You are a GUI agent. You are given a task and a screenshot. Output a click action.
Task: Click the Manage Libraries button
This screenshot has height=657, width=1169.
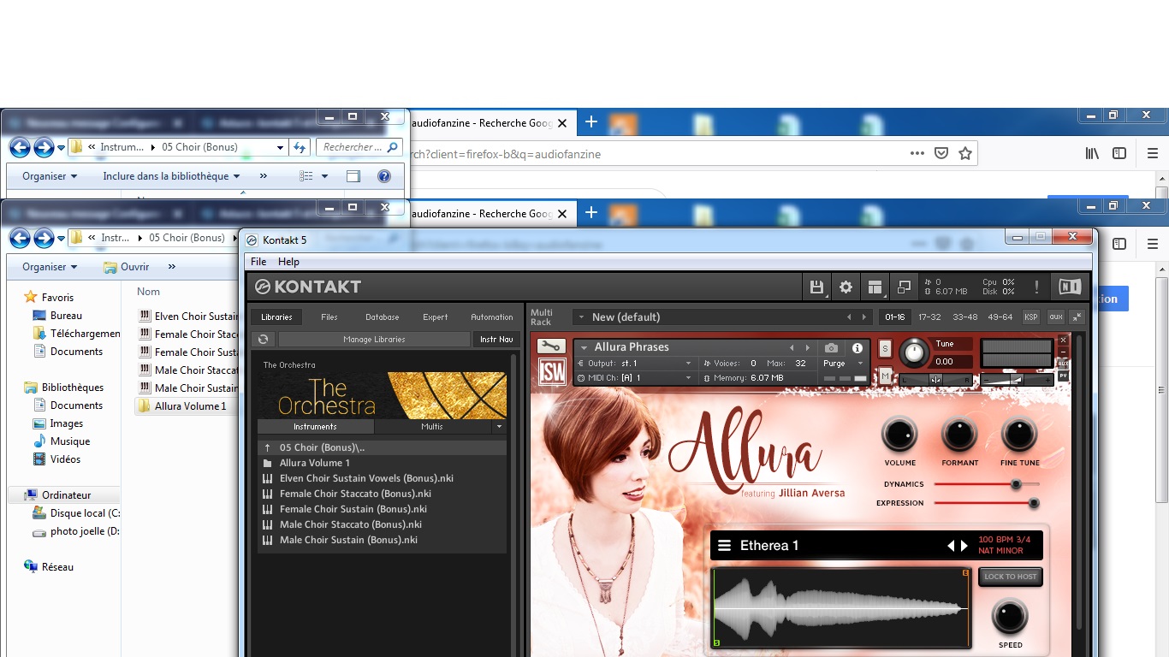[374, 340]
